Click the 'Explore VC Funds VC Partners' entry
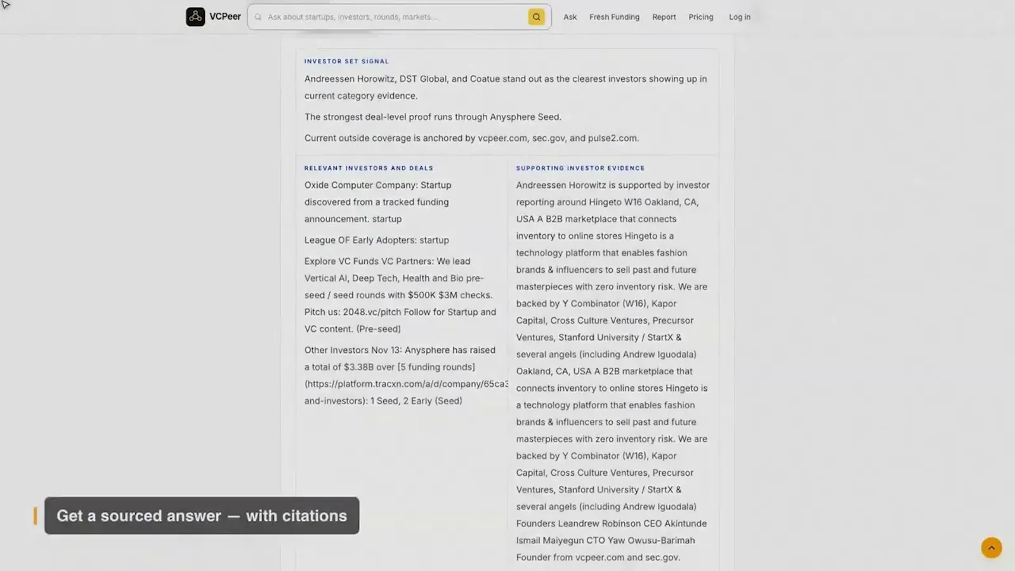 tap(400, 295)
